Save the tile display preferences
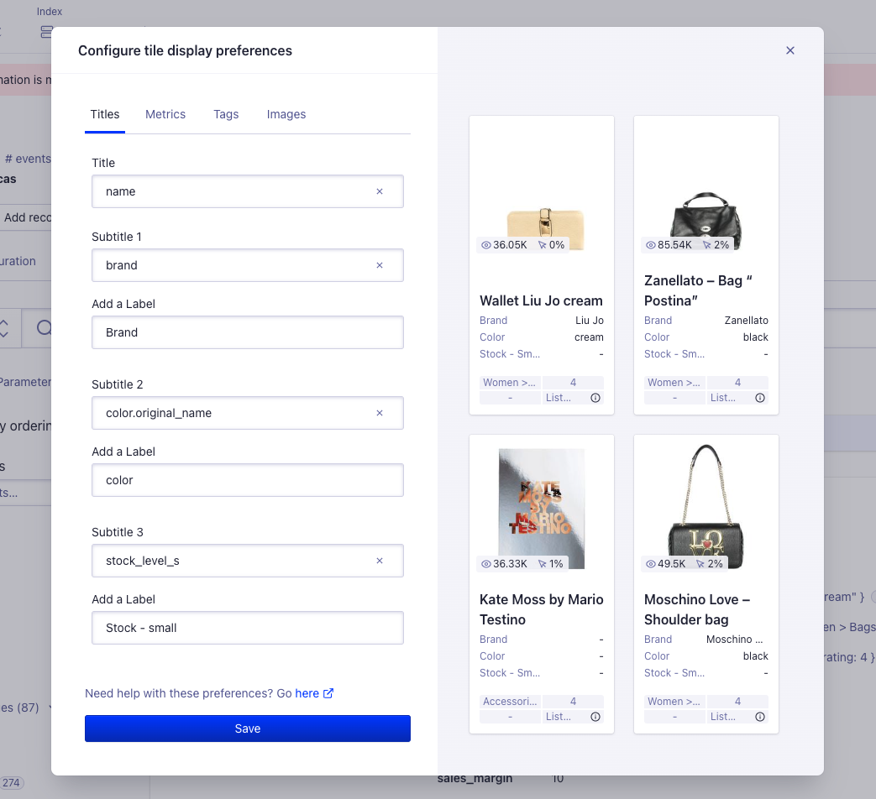The image size is (876, 799). tap(247, 728)
